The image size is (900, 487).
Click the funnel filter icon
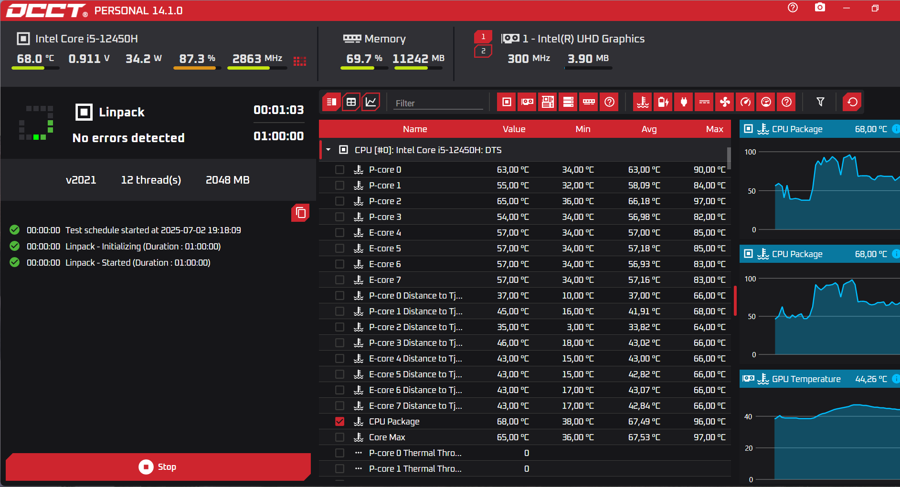pyautogui.click(x=820, y=102)
